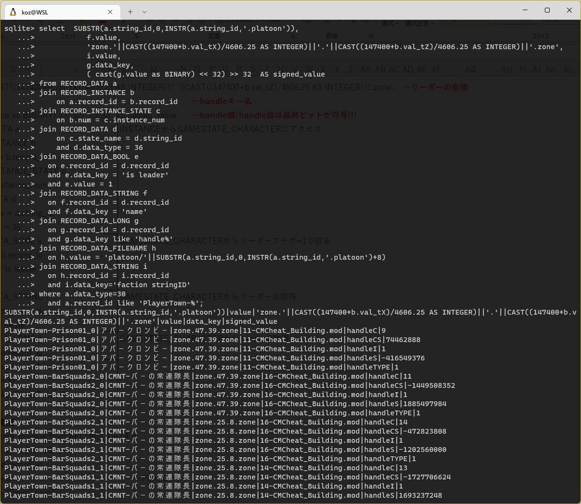Click BarSquads2_1 row with value -472823808
The image size is (581, 504).
(226, 432)
